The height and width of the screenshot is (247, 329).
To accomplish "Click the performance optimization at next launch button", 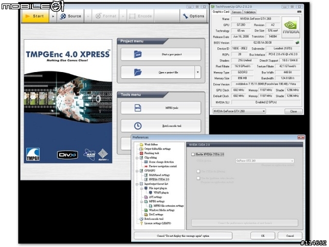I will coord(245,223).
